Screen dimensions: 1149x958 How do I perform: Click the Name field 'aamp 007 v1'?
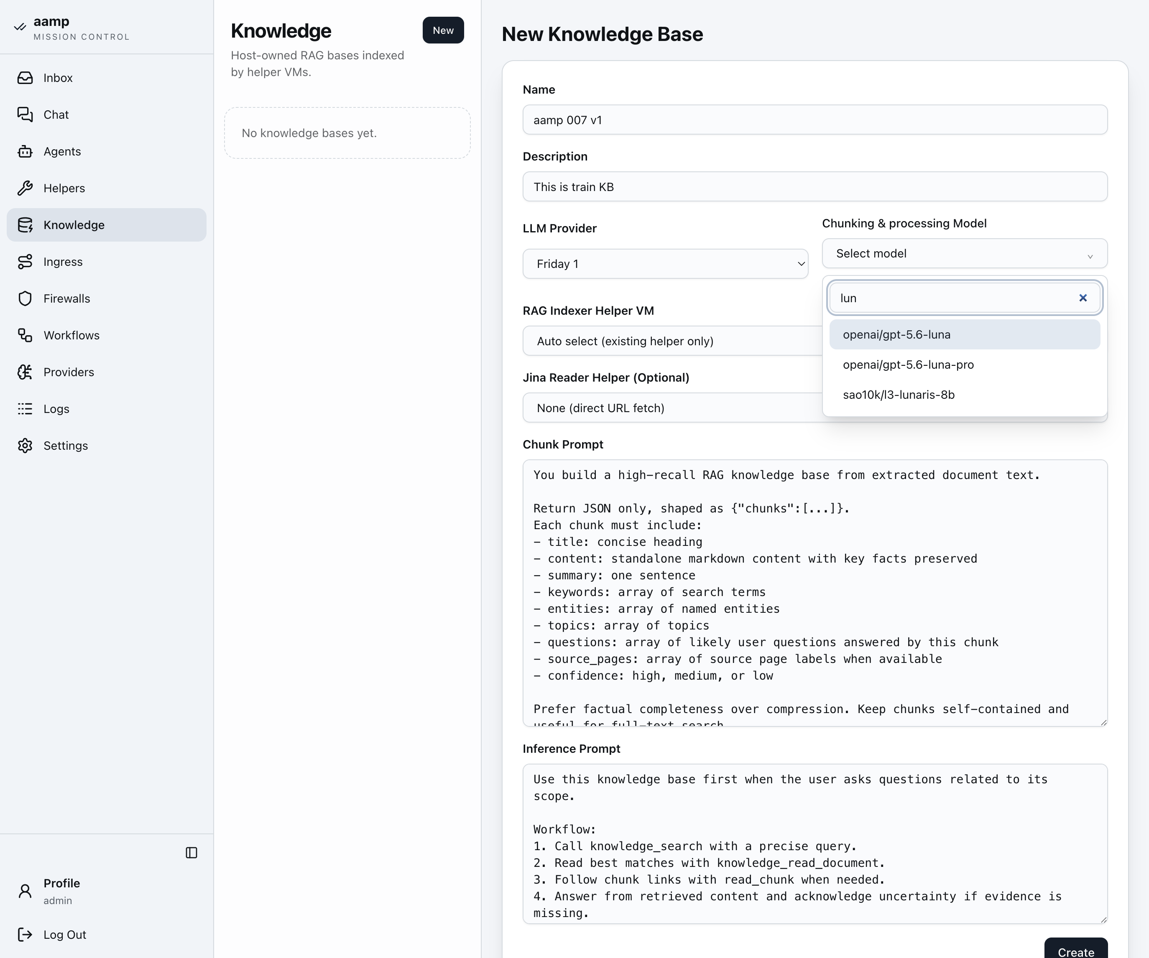tap(815, 120)
